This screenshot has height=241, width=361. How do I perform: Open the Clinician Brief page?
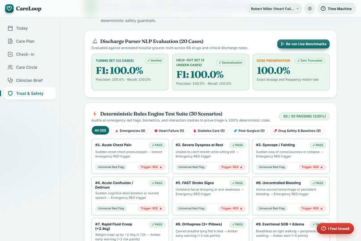pos(30,80)
